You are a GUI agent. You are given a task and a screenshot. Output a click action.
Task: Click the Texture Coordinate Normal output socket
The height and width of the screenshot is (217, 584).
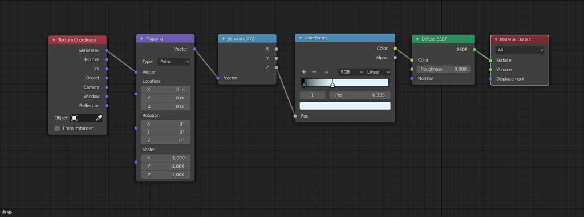point(107,59)
